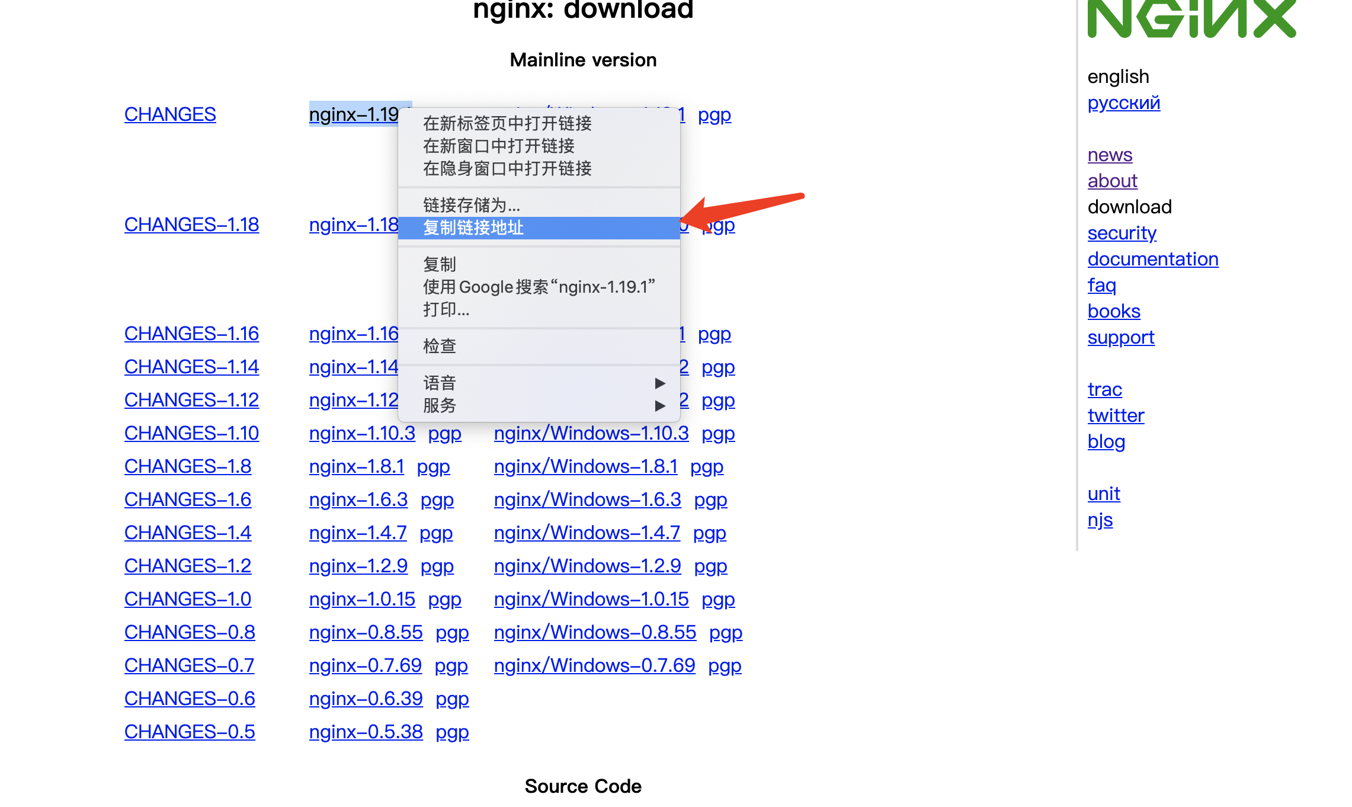
Task: Choose 在新标签页中打开链接 menu entry
Action: click(x=507, y=123)
